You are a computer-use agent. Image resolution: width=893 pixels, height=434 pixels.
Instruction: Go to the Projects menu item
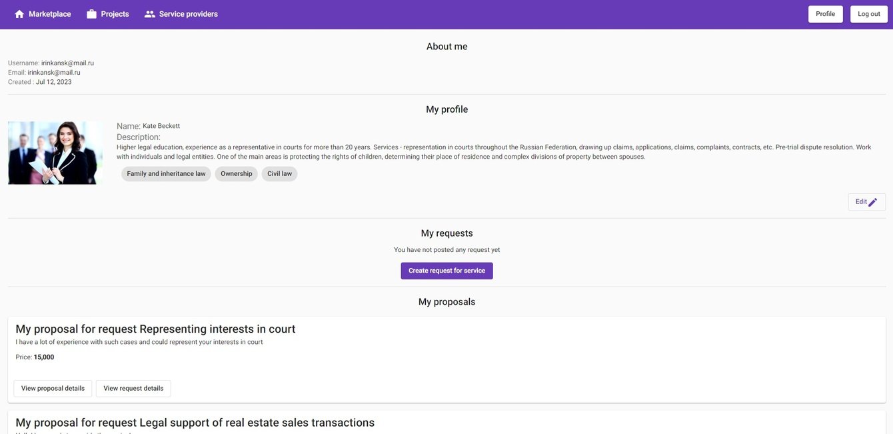pyautogui.click(x=115, y=14)
